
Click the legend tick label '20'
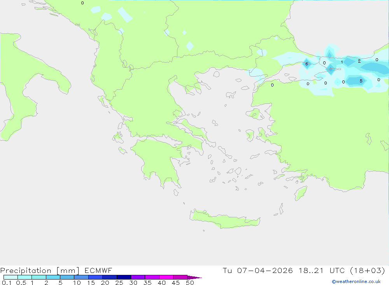coord(105,283)
